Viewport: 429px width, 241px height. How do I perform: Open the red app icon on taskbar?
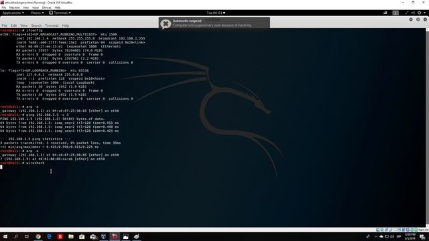pos(60,236)
